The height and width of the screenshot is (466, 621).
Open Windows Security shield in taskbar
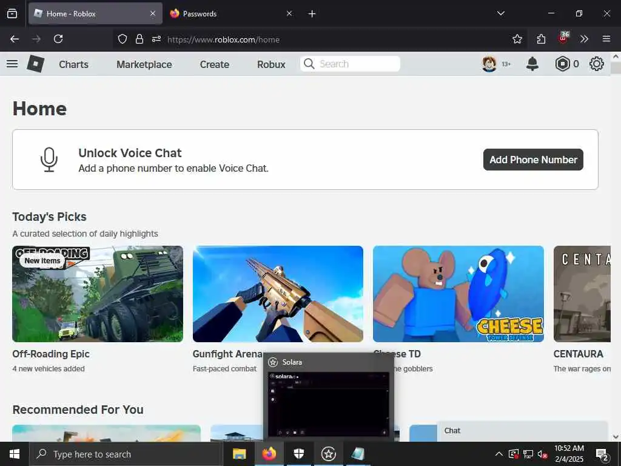coord(298,454)
